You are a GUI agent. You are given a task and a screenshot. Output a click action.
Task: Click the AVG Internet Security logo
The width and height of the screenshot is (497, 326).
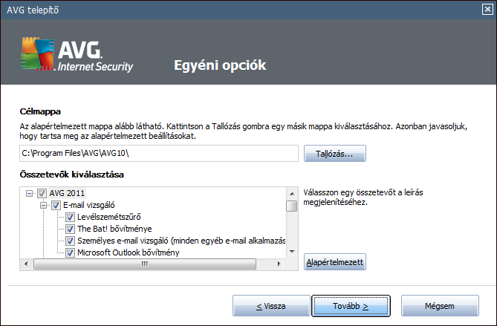click(77, 54)
